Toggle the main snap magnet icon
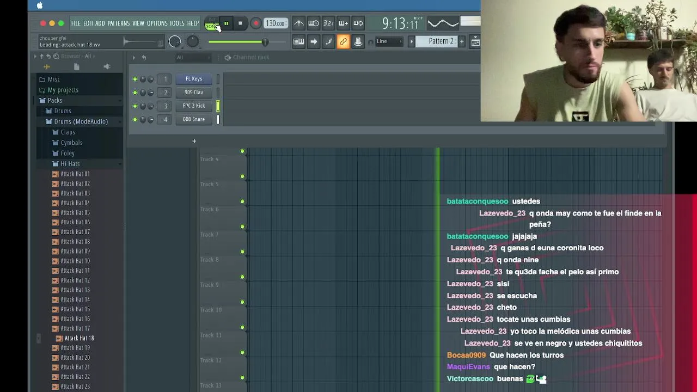The height and width of the screenshot is (392, 697). [x=371, y=42]
